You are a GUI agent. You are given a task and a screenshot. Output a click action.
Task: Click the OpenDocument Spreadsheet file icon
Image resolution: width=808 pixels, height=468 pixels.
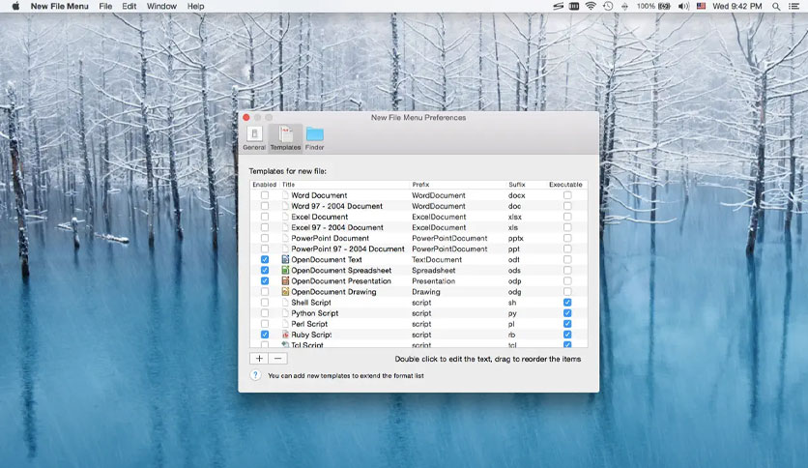(285, 270)
